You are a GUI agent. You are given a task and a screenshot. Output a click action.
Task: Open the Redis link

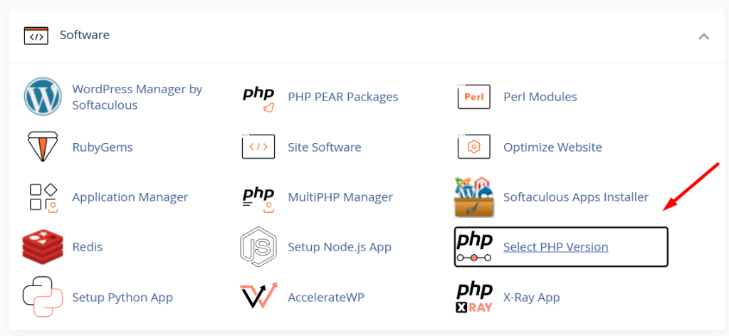(x=88, y=247)
